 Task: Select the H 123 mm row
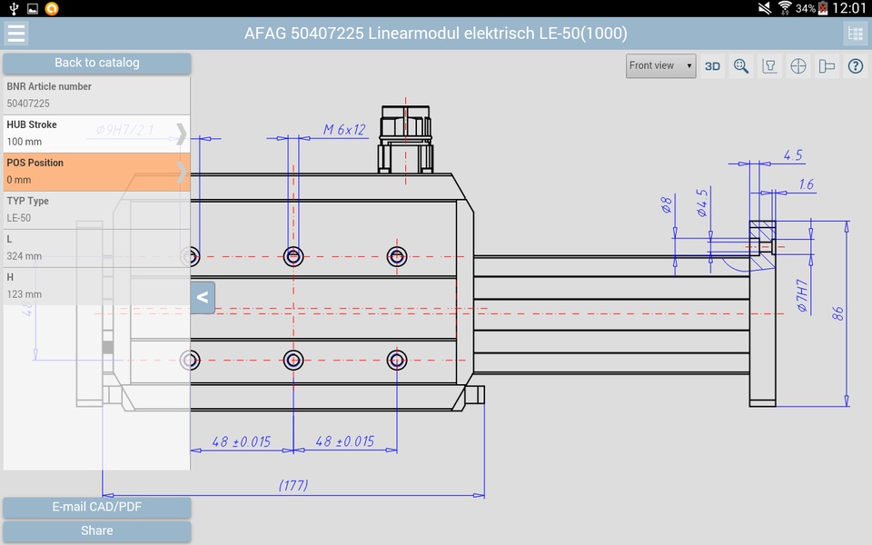(97, 286)
